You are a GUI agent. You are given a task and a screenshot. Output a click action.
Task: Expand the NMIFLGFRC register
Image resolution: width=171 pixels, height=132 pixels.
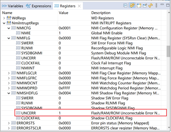pyautogui.click(x=9, y=78)
